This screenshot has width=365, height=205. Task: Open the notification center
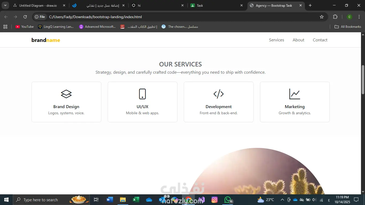[356, 200]
